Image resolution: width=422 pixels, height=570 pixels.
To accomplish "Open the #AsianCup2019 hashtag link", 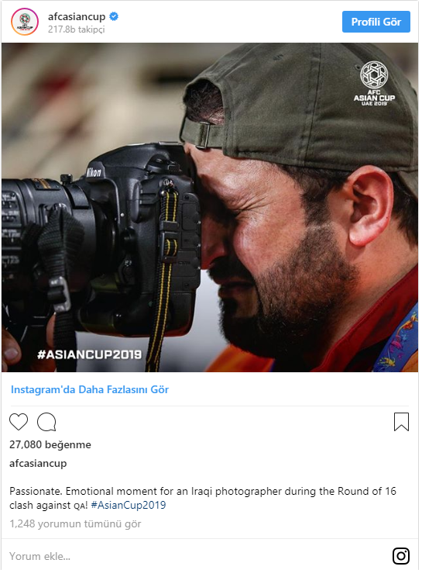I will pos(129,505).
